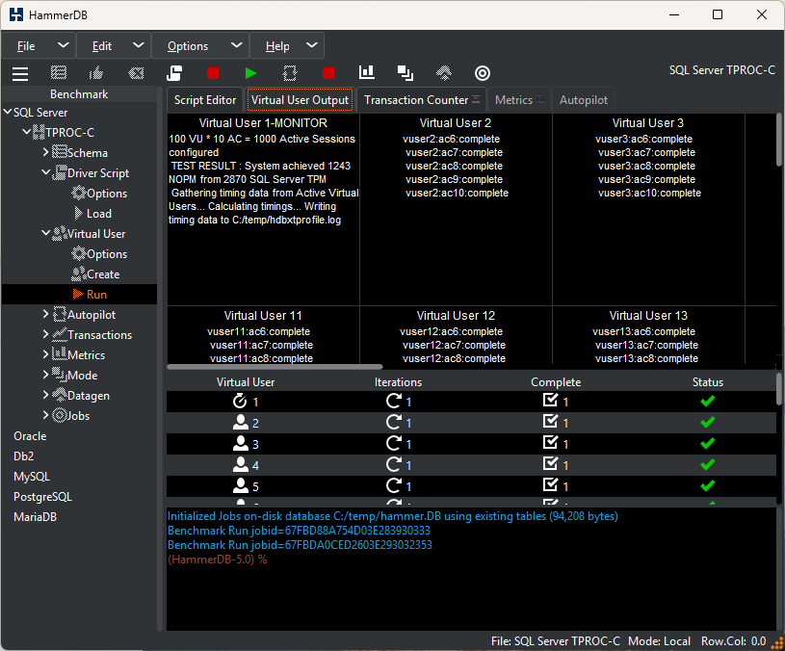Click the green Run Virtual Users play icon
This screenshot has height=651, width=785.
click(x=250, y=73)
